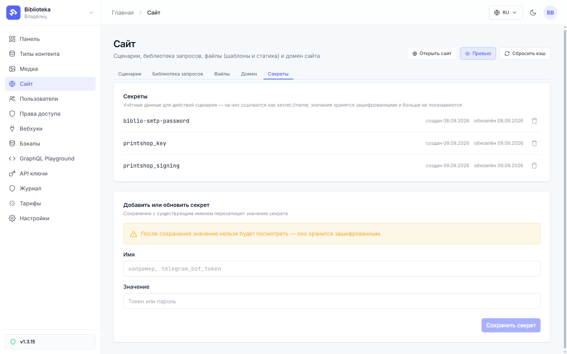
Task: Switch to the Файлы tab
Action: pyautogui.click(x=222, y=74)
